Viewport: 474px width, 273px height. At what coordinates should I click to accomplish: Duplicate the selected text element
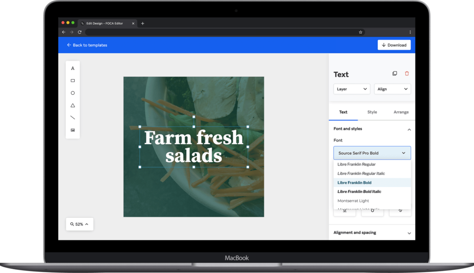(x=394, y=73)
